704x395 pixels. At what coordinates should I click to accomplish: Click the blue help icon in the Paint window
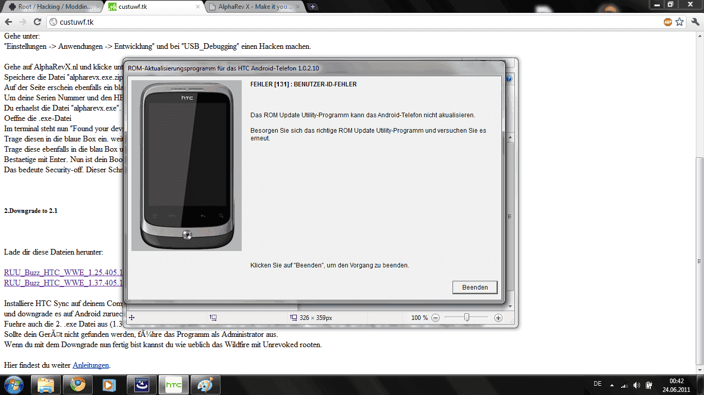coord(509,79)
